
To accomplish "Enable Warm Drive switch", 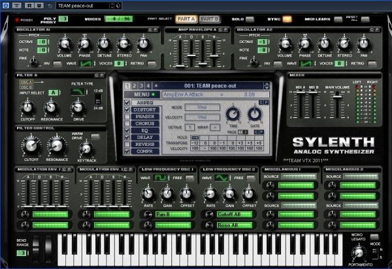I will (x=95, y=136).
